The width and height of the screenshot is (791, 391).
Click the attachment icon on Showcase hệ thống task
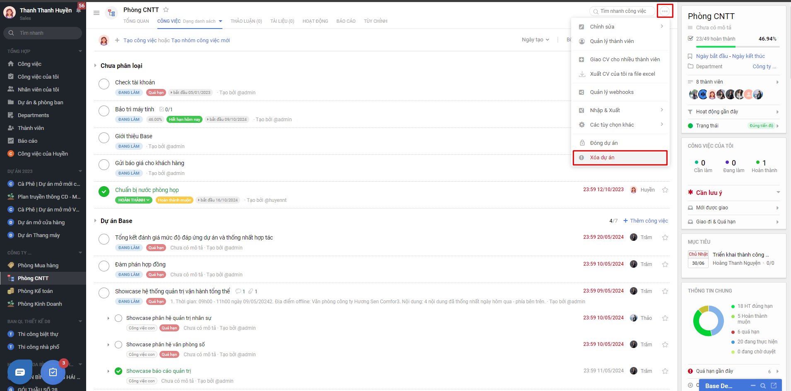point(251,291)
